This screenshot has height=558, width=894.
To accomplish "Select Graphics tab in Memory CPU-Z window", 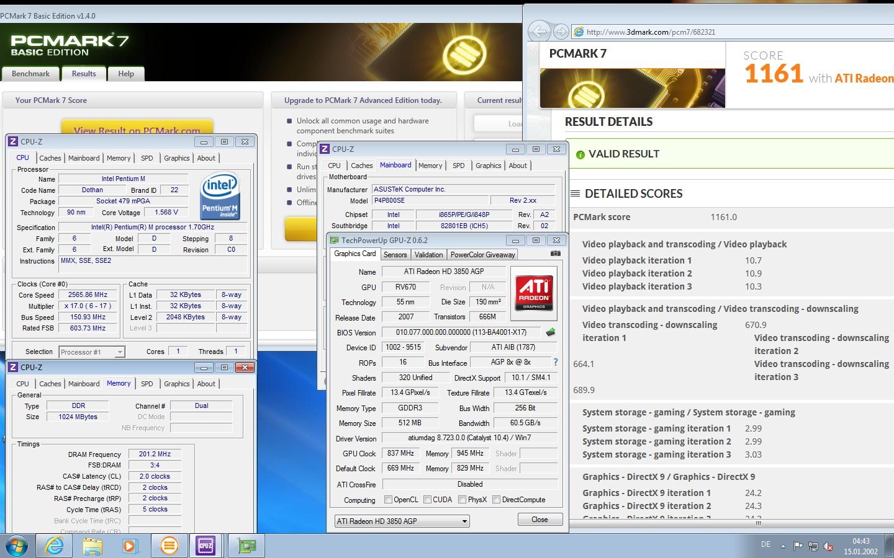I will 176,384.
